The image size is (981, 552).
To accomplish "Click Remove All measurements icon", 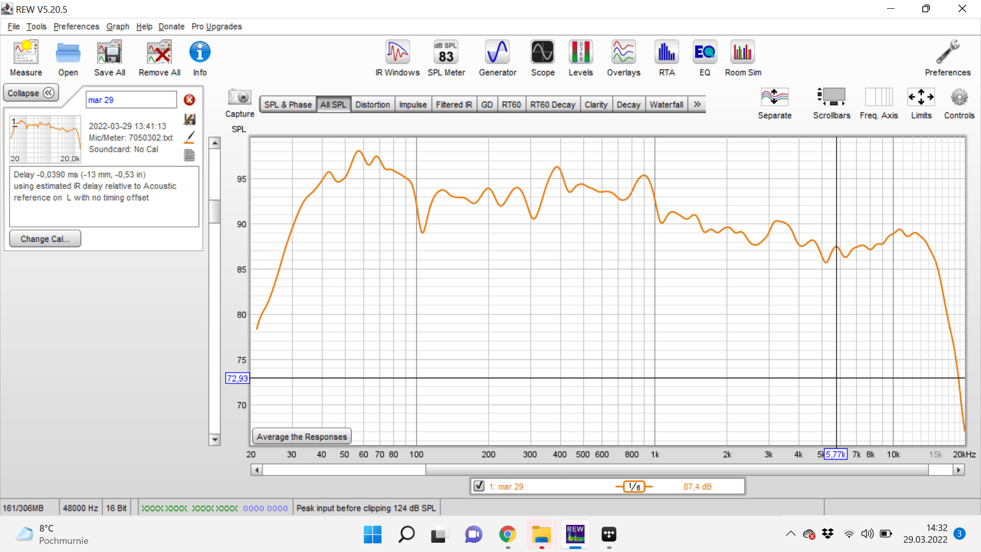I will click(x=159, y=53).
